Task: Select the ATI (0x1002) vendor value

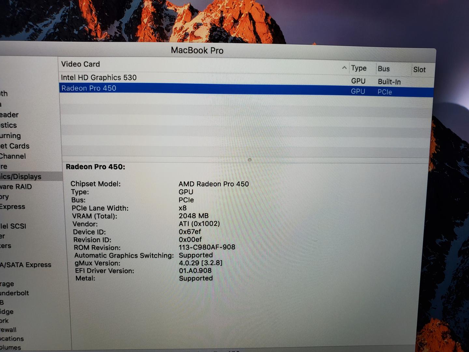Action: click(x=199, y=224)
